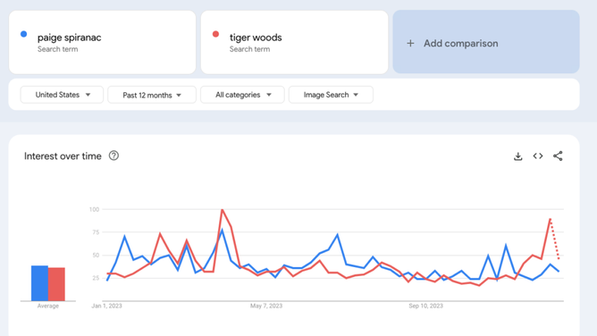Open the Past 12 months dropdown
The image size is (597, 336).
pyautogui.click(x=152, y=95)
